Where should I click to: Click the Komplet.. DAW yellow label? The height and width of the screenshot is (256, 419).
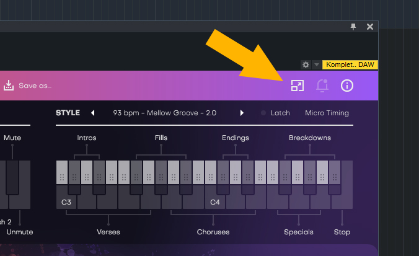[x=350, y=64]
